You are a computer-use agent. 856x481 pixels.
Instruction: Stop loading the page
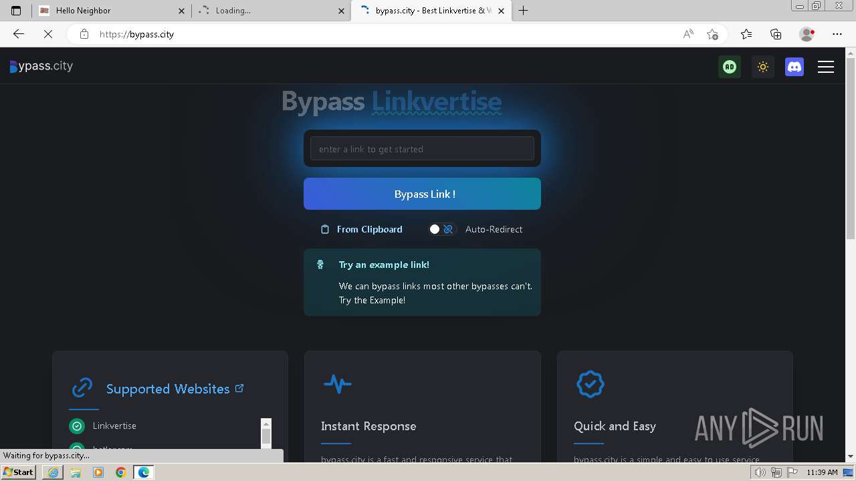[x=48, y=34]
